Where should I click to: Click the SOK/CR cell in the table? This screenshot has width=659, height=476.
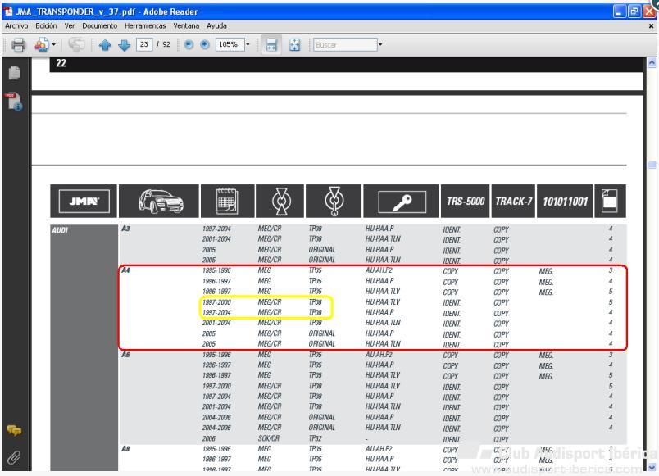(269, 438)
